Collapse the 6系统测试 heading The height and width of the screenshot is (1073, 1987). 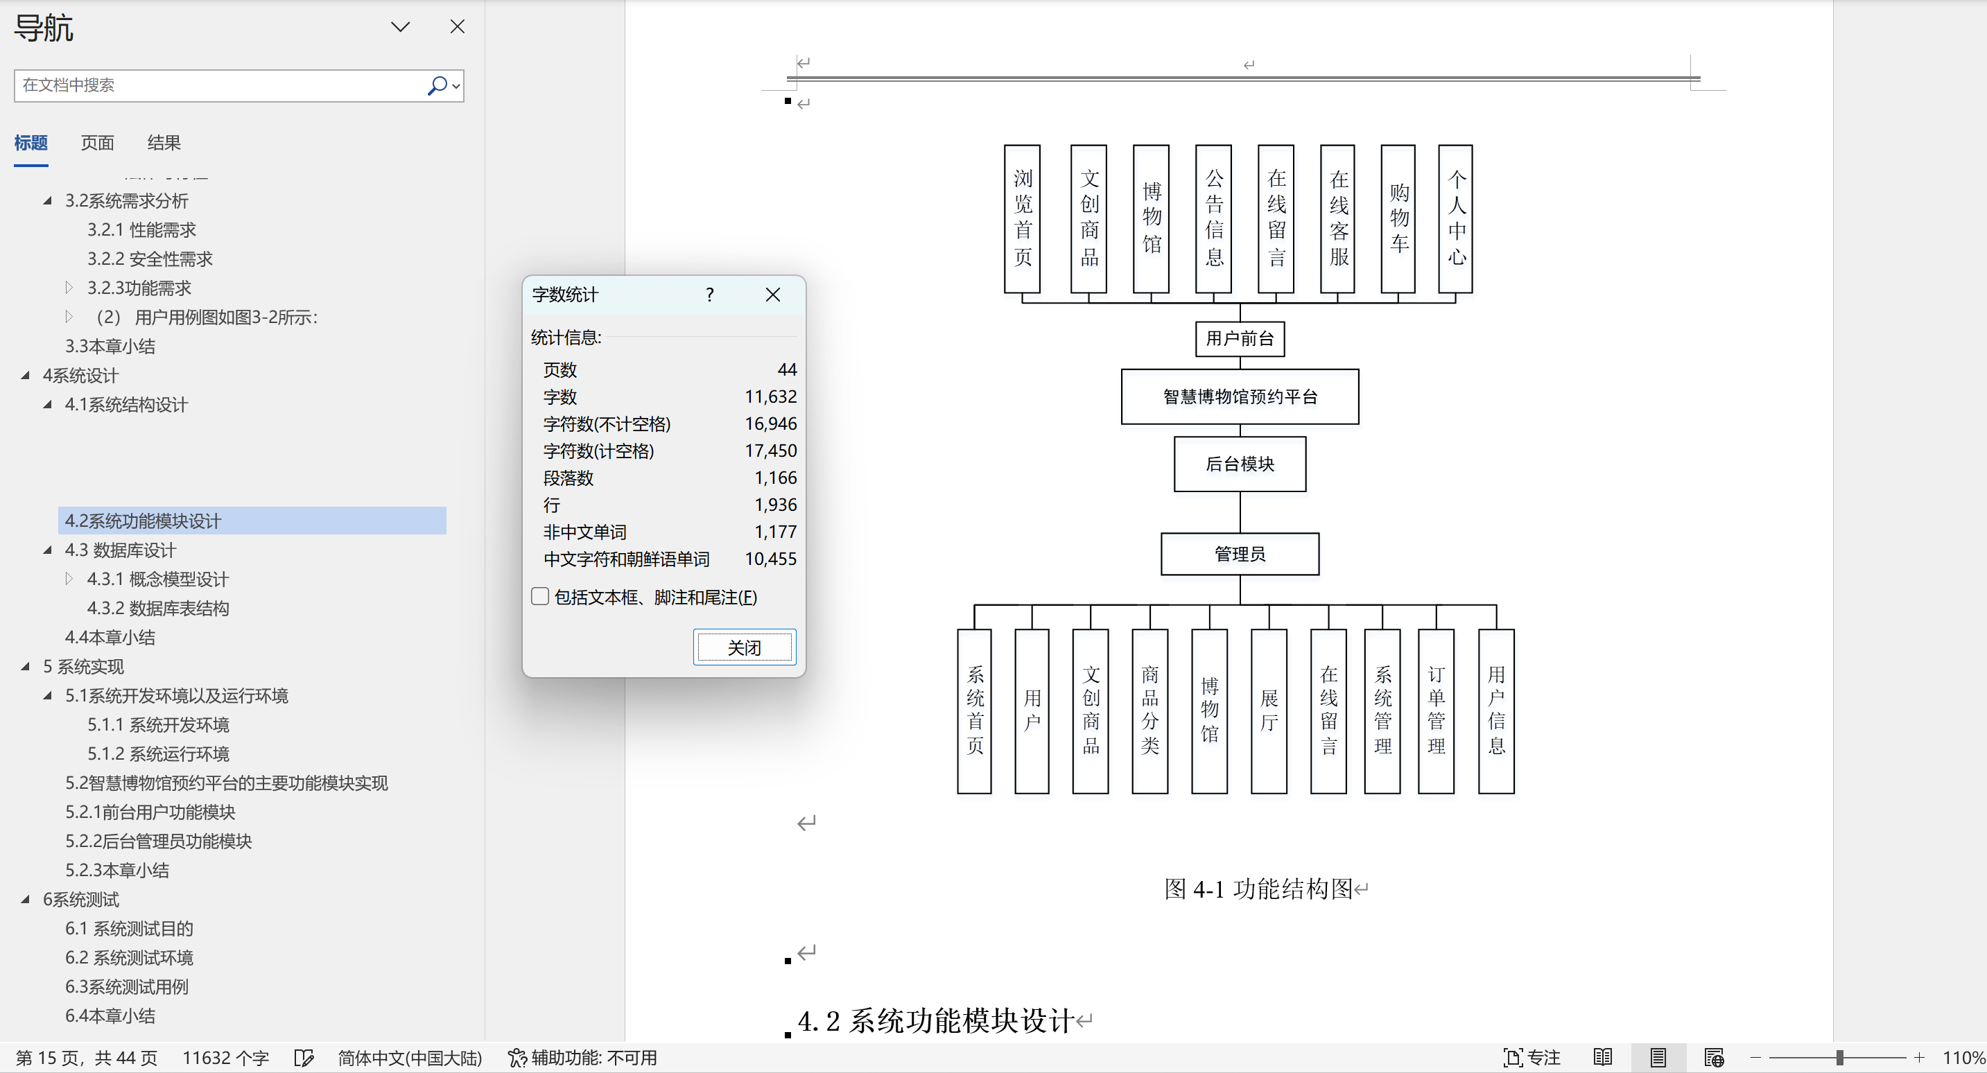26,900
